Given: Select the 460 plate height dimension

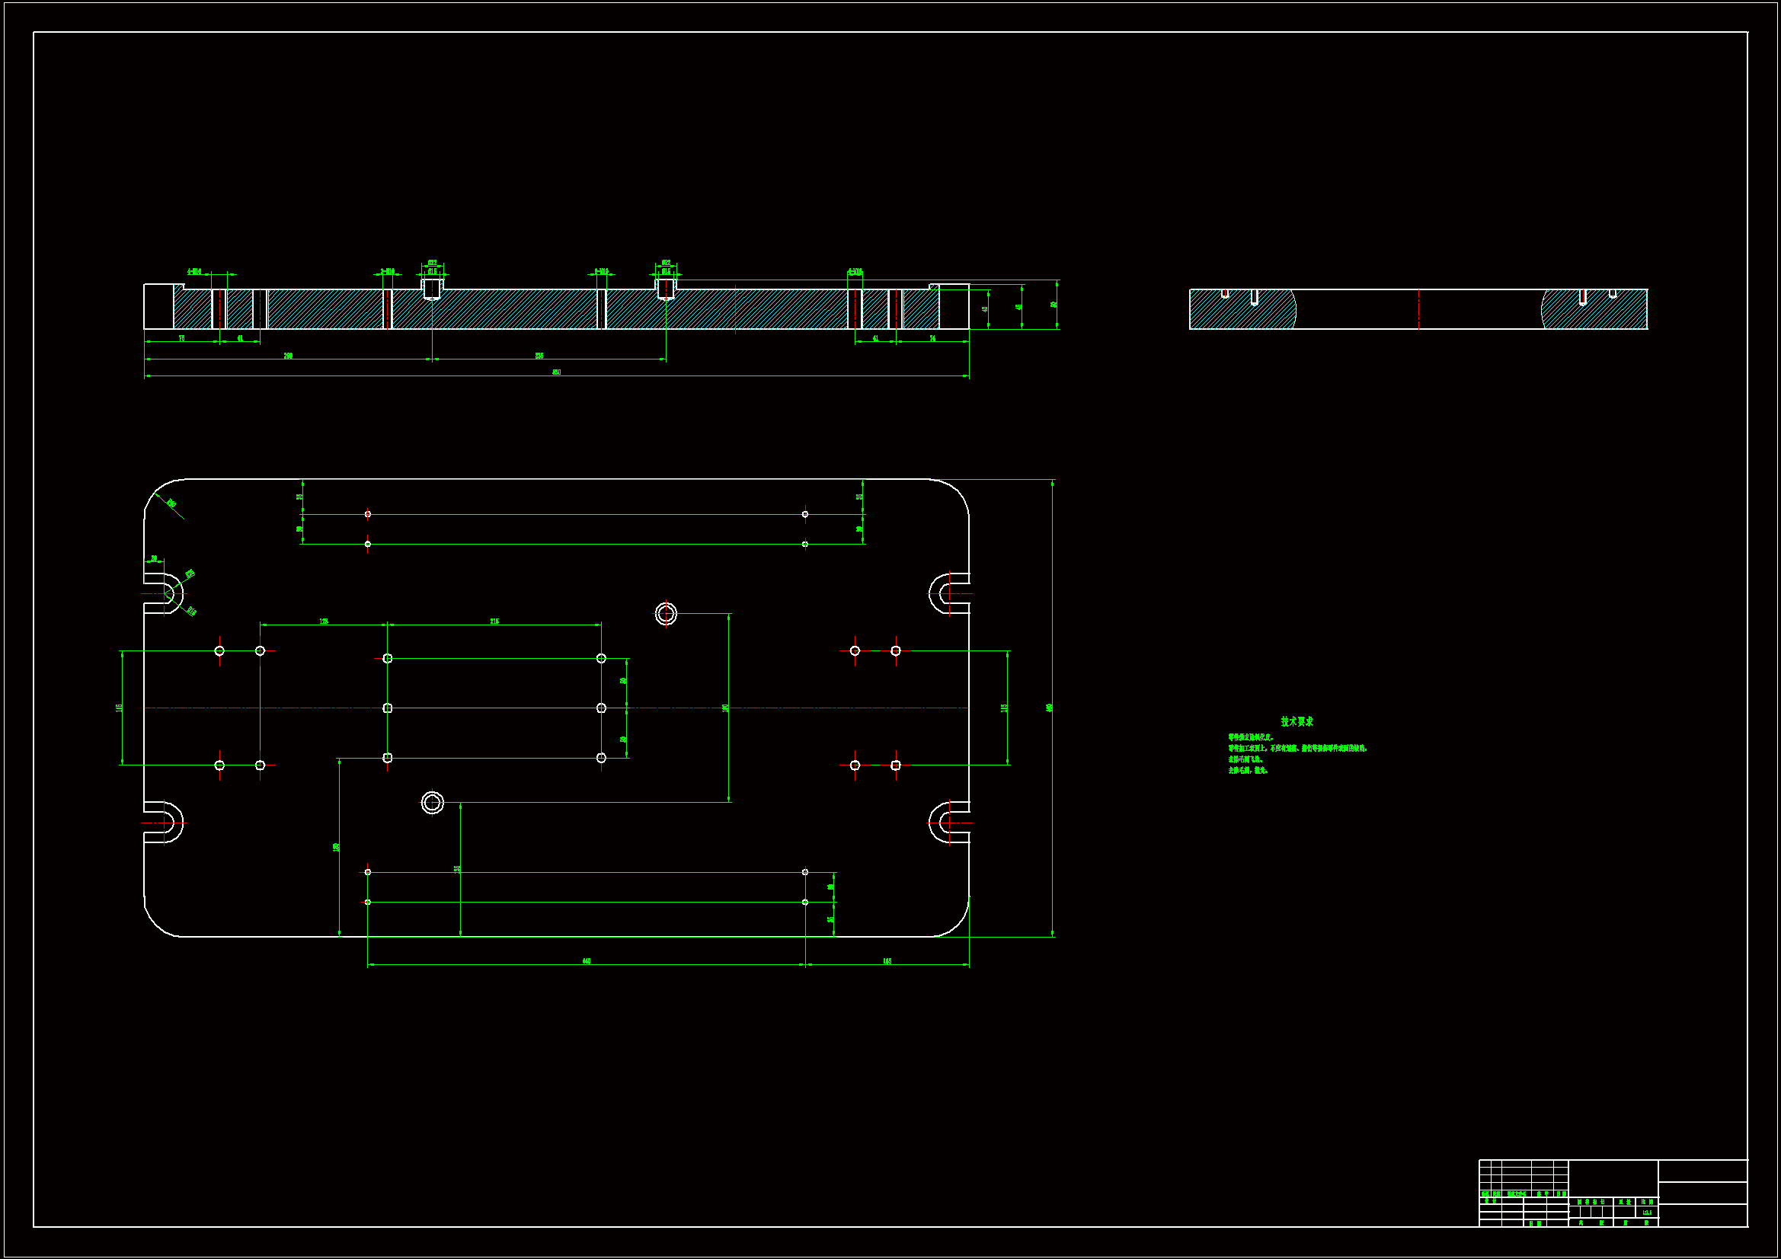Looking at the screenshot, I should (1049, 708).
